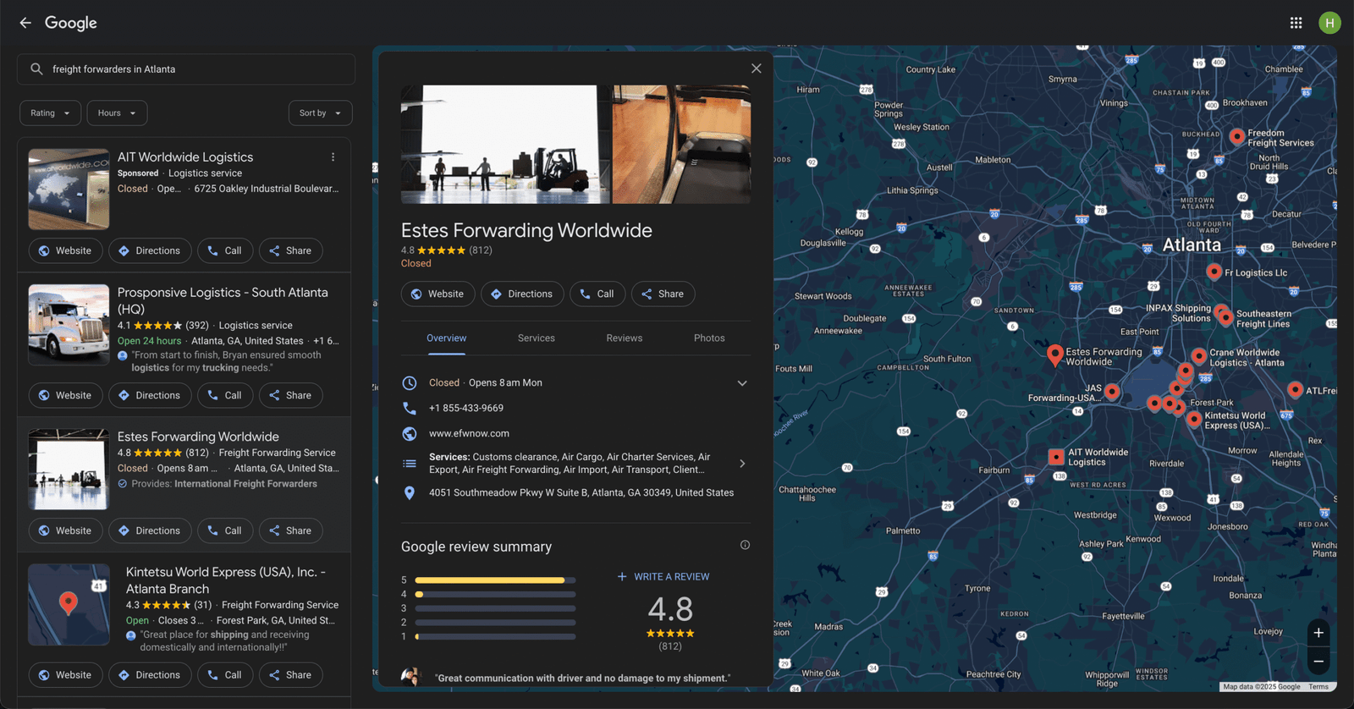This screenshot has height=709, width=1354.
Task: Click the reviewer avatar beside the quoted review
Action: 410,677
